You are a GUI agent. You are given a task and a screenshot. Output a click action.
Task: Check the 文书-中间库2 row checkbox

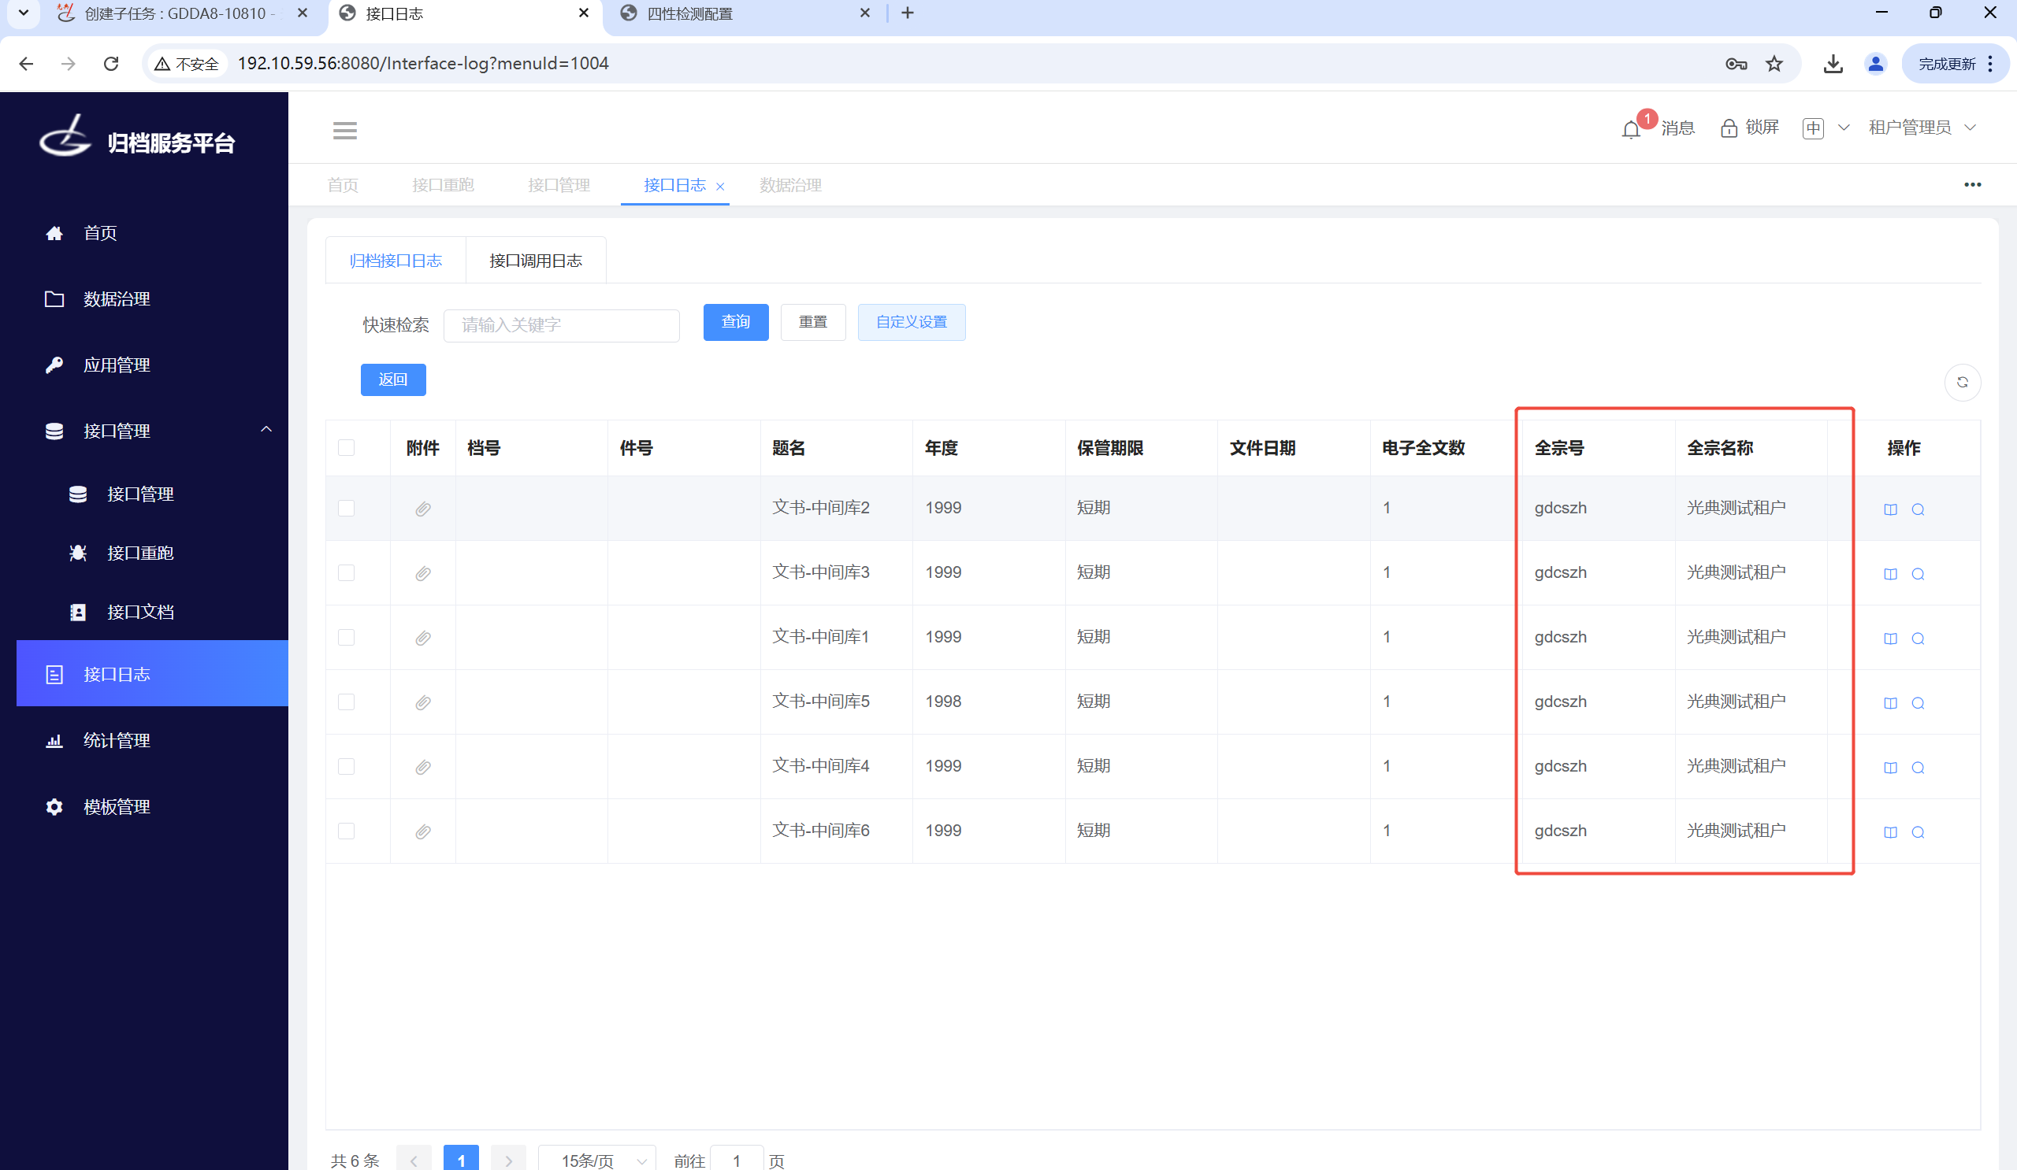coord(346,509)
